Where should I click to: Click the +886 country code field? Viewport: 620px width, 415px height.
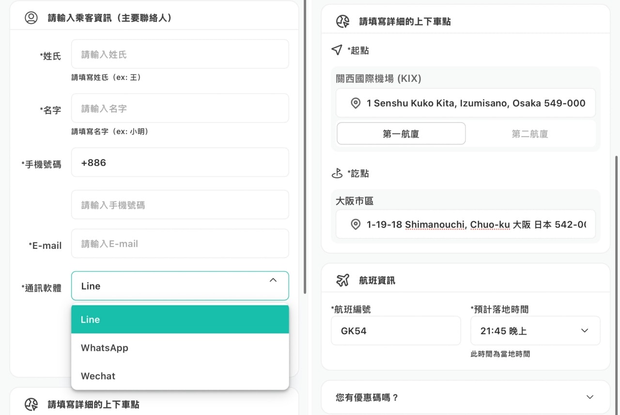pyautogui.click(x=180, y=162)
